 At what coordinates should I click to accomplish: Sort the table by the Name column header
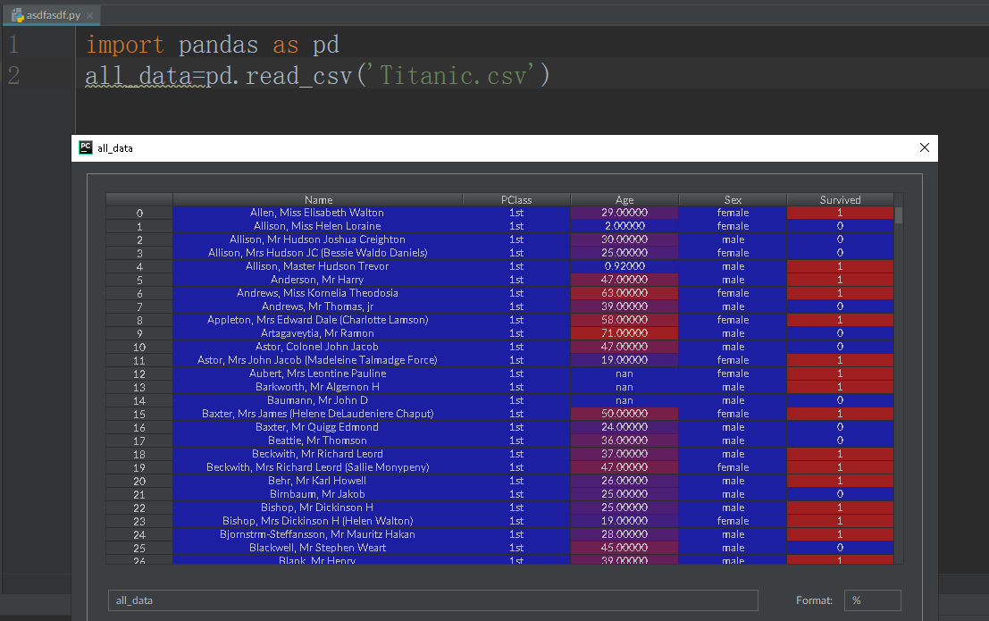click(318, 198)
